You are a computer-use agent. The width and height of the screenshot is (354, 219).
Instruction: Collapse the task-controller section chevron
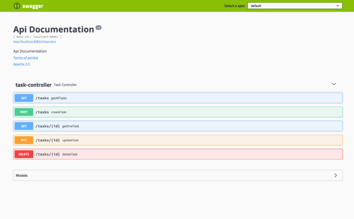pos(334,84)
